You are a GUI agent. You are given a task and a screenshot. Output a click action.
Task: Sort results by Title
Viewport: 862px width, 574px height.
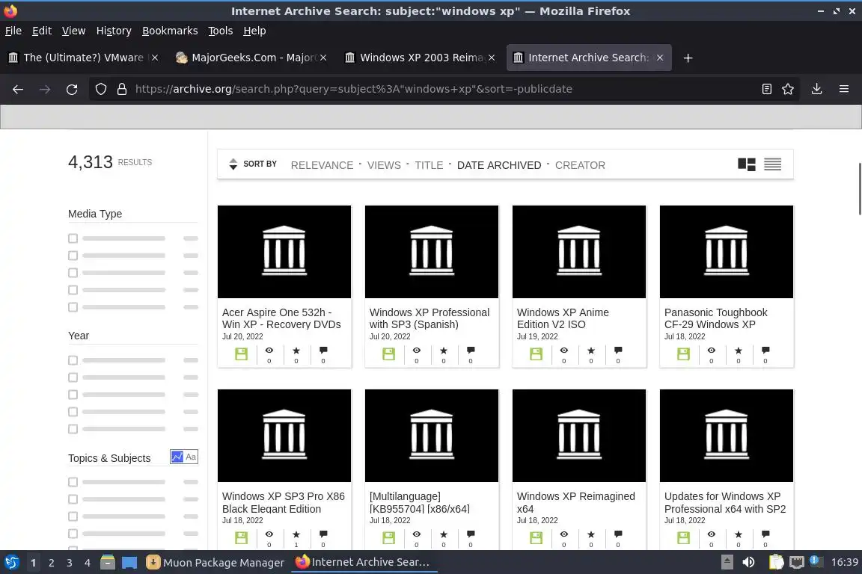tap(429, 165)
